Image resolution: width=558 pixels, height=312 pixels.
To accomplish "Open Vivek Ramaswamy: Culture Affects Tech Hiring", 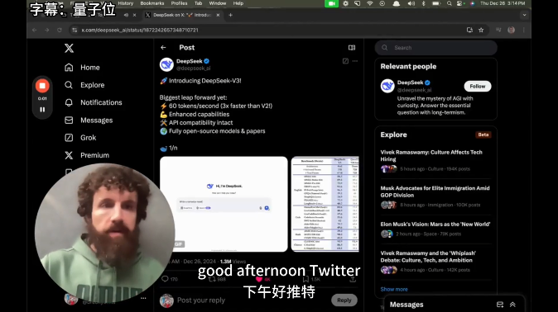I will tap(435, 160).
